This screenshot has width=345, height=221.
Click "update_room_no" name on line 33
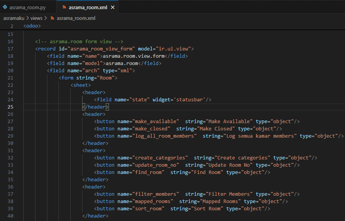coord(155,165)
